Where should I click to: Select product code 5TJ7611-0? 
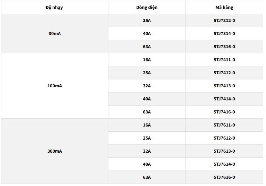(224, 125)
